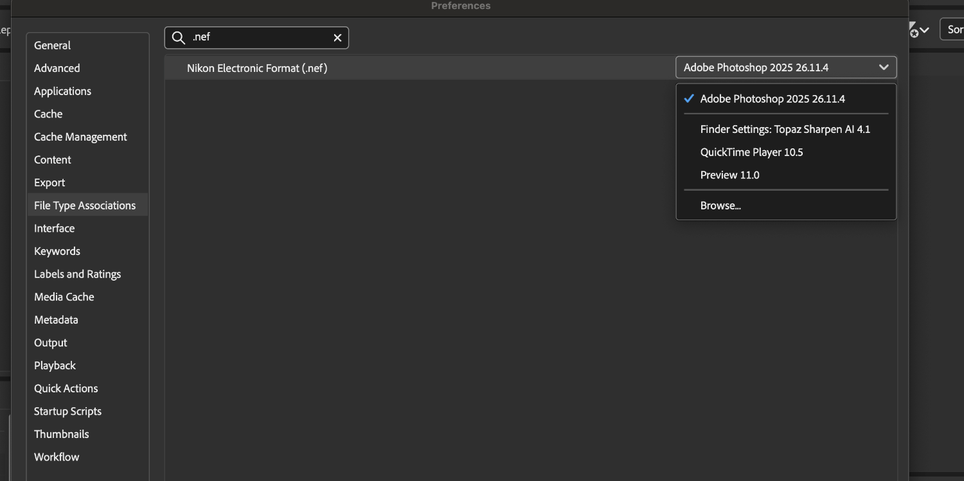Open Labels and Ratings preferences
This screenshot has width=964, height=481.
(x=77, y=274)
